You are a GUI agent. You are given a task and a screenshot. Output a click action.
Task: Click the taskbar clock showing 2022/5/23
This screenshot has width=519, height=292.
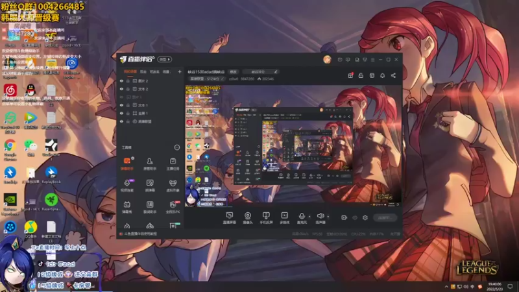pyautogui.click(x=495, y=286)
